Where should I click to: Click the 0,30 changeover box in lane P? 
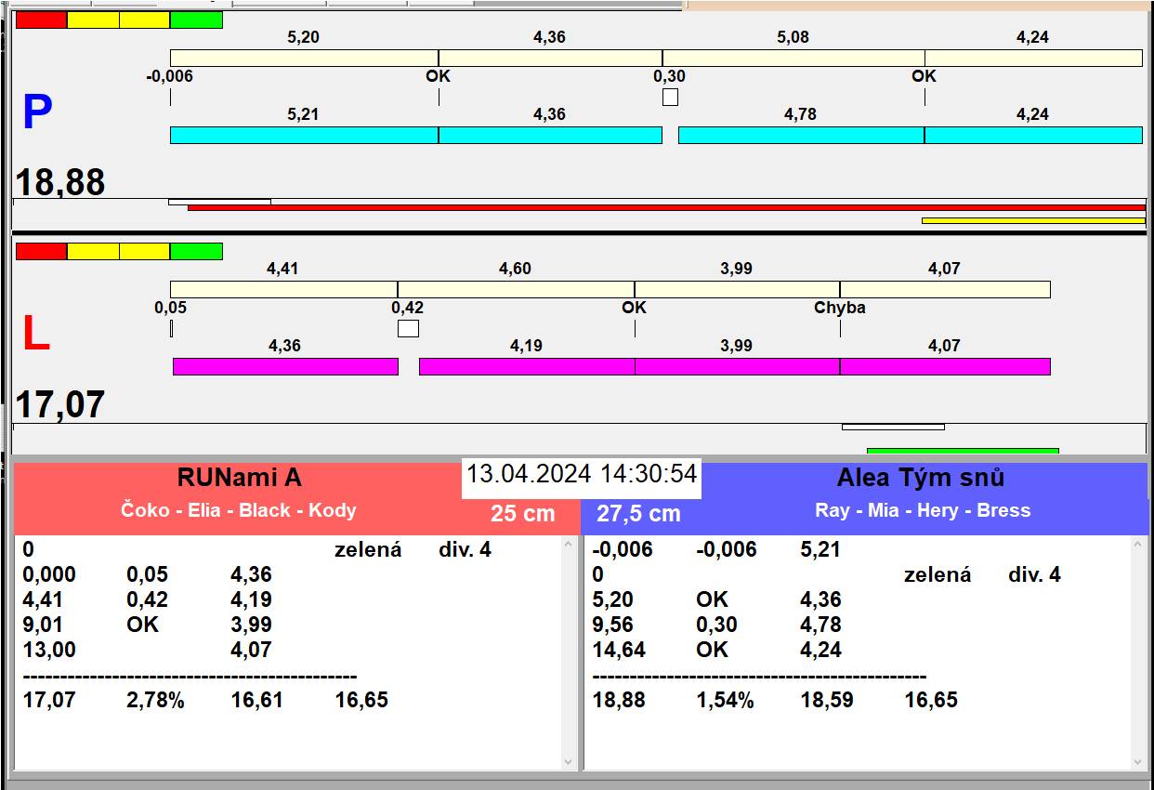pos(670,97)
